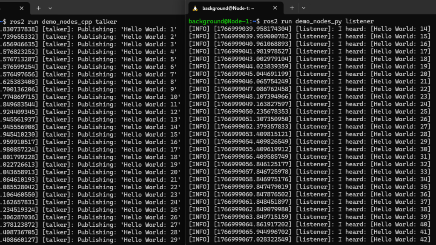
Task: Add a new tab in the talker terminal window
Action: [38, 8]
